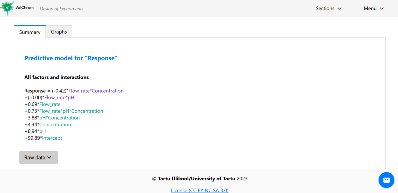The height and width of the screenshot is (193, 398).
Task: Open the Sections dropdown
Action: point(329,9)
